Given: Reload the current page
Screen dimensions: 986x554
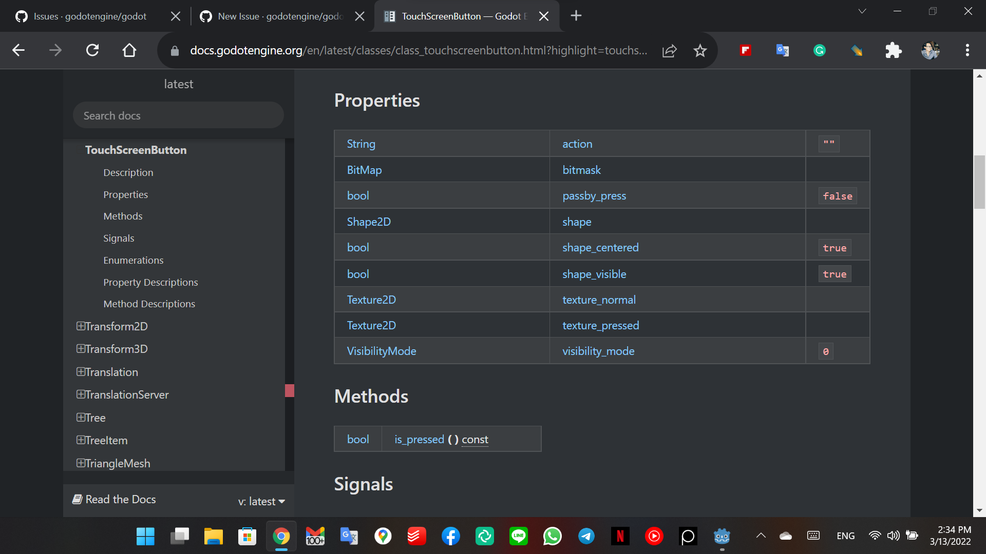Looking at the screenshot, I should 92,50.
